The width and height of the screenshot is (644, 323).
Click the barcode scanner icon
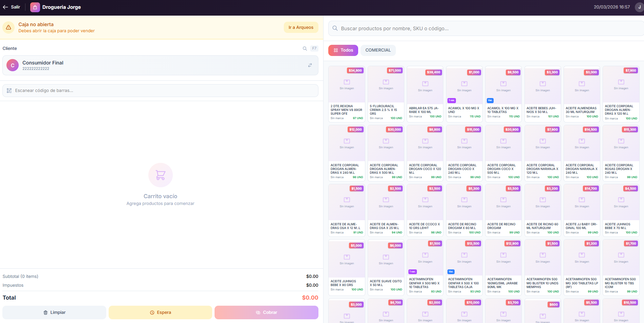(9, 90)
